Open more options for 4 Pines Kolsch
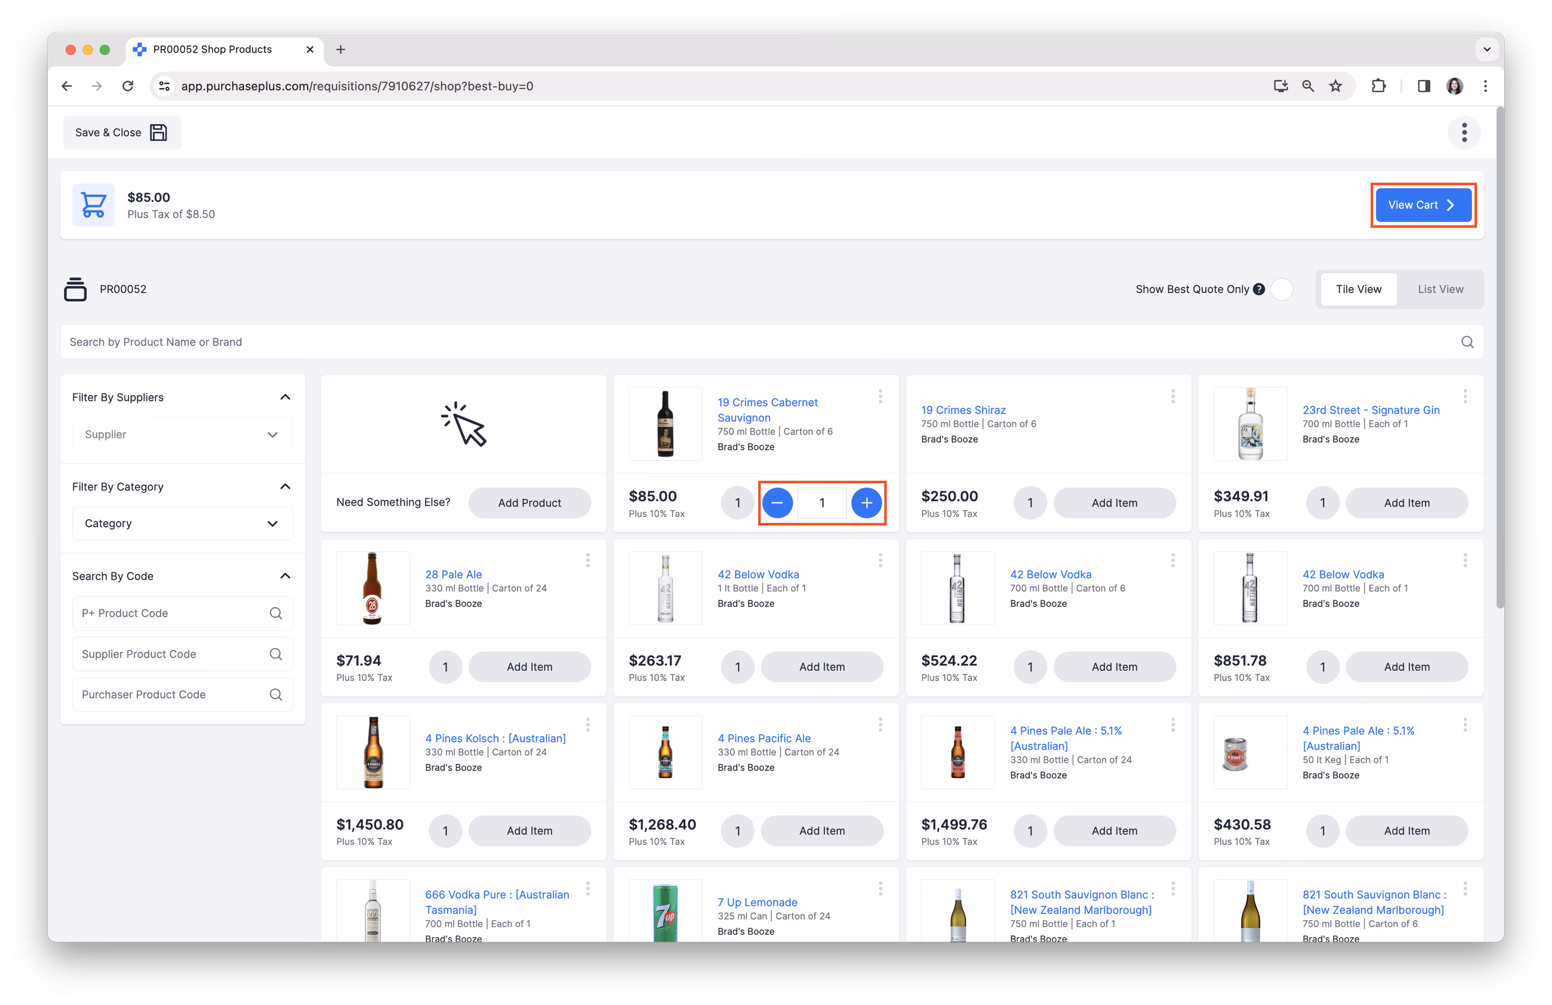This screenshot has width=1552, height=1005. (587, 724)
